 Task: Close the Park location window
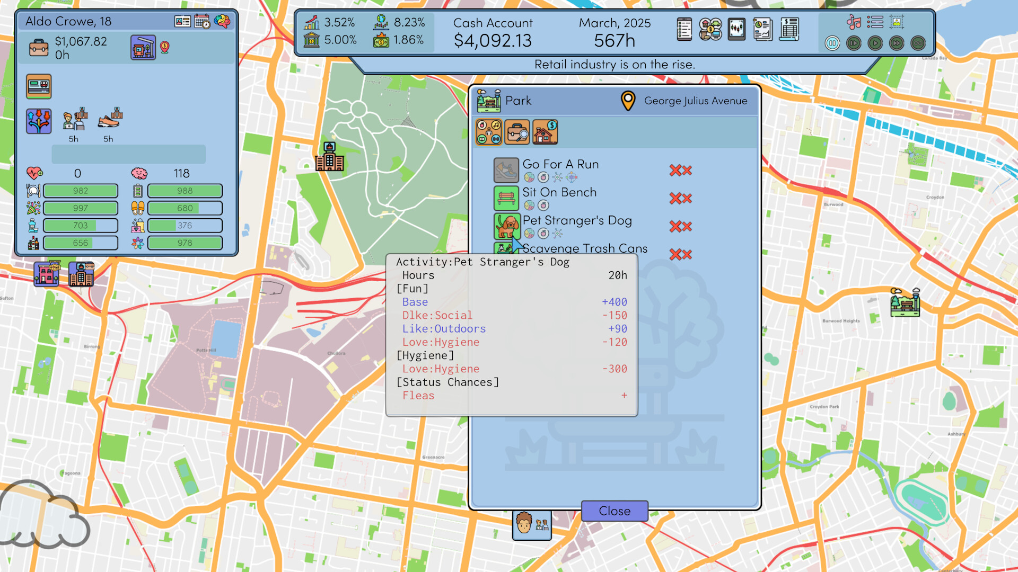pos(615,511)
